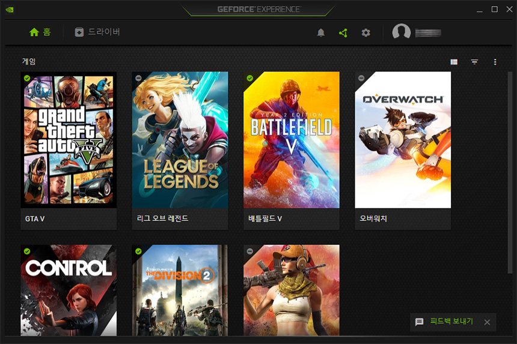
Task: Click the not-optimized badge on Overwatch
Action: (x=361, y=78)
